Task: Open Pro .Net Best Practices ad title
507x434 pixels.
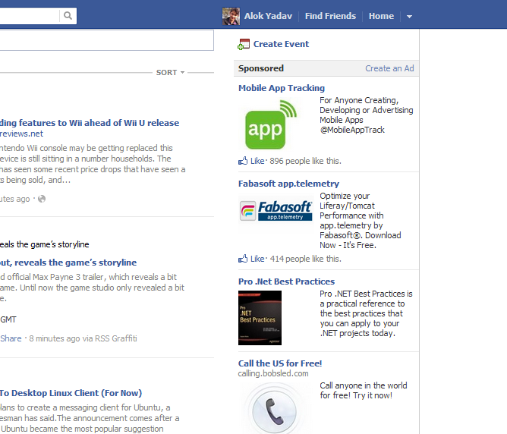Action: click(x=286, y=281)
